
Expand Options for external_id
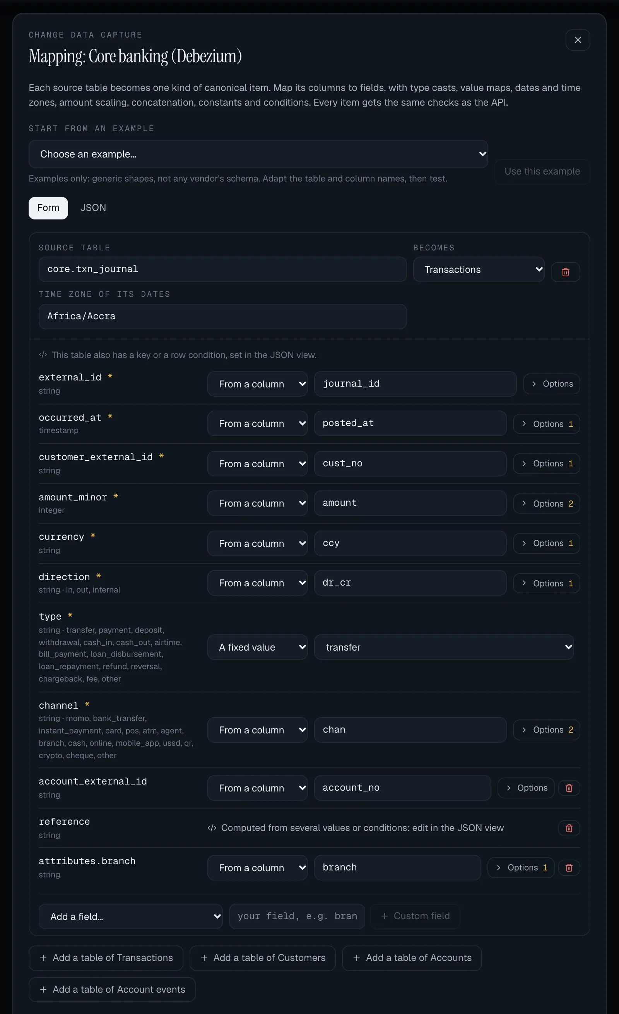point(551,384)
